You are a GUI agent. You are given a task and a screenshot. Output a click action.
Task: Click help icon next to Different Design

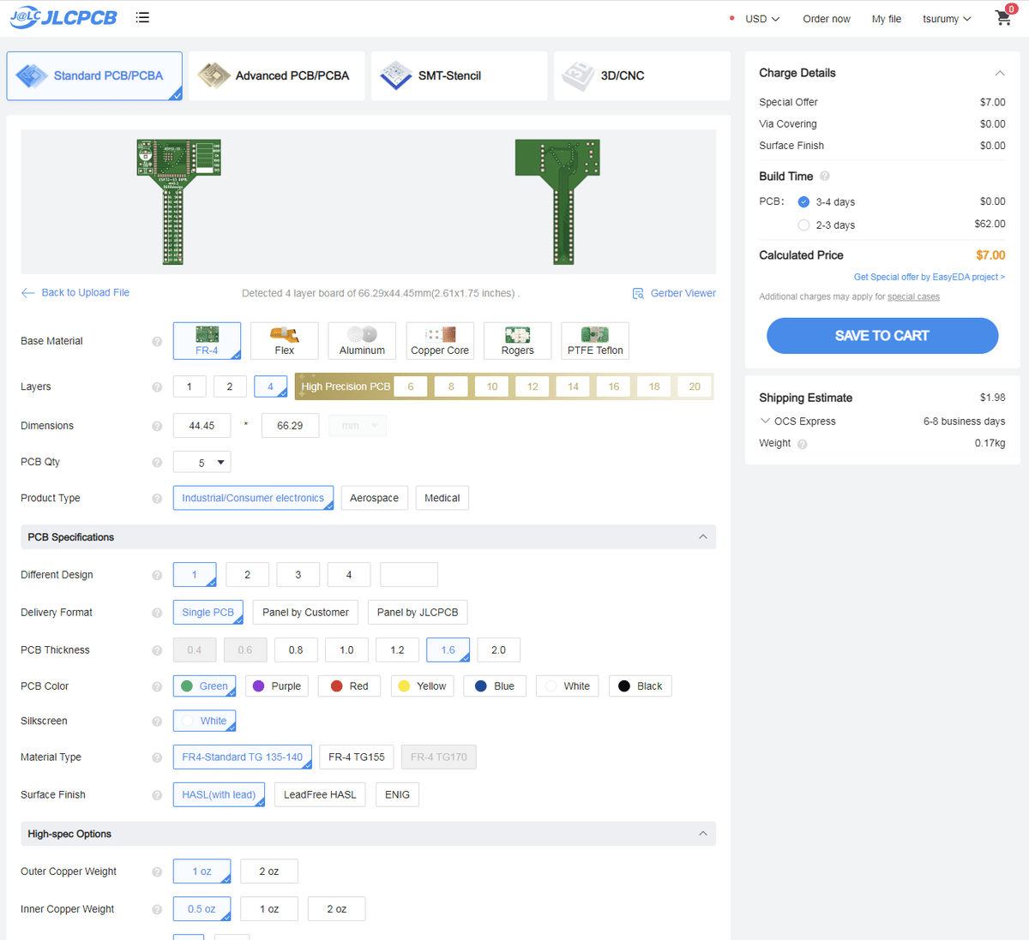pos(157,575)
